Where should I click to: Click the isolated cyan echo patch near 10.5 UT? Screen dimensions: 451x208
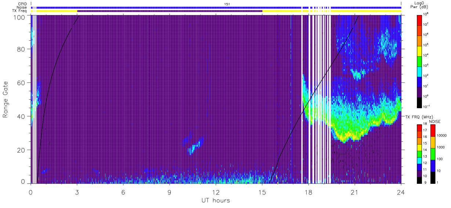click(x=195, y=146)
